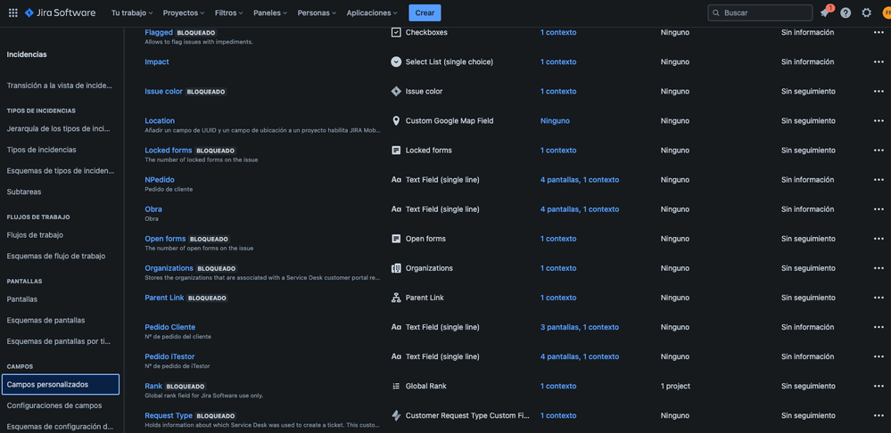This screenshot has width=891, height=433.
Task: Open the Pedido Cliente custom field link
Action: point(169,328)
